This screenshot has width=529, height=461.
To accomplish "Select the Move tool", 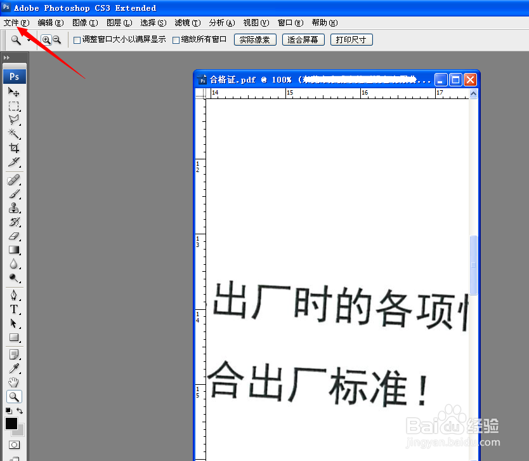I will pyautogui.click(x=14, y=91).
